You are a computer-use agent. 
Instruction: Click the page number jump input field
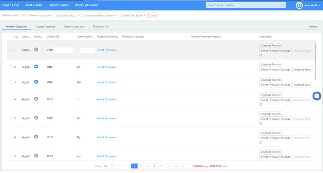[x=186, y=166]
